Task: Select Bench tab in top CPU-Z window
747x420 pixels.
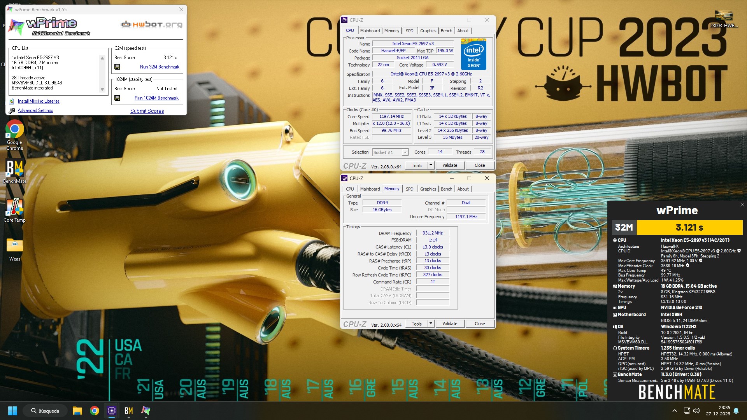Action: point(446,31)
